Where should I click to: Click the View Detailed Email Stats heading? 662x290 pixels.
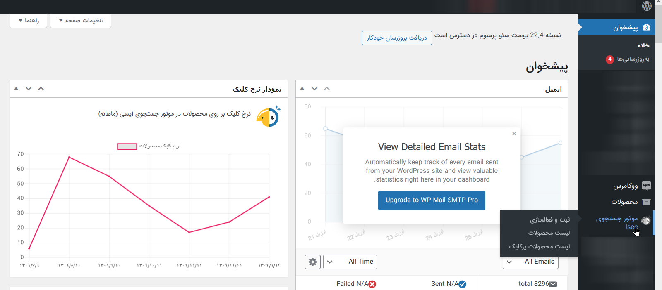click(432, 147)
